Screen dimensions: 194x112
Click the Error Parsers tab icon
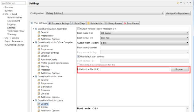125,23
